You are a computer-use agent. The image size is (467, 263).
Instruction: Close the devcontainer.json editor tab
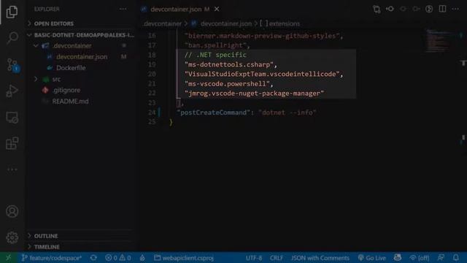click(217, 9)
